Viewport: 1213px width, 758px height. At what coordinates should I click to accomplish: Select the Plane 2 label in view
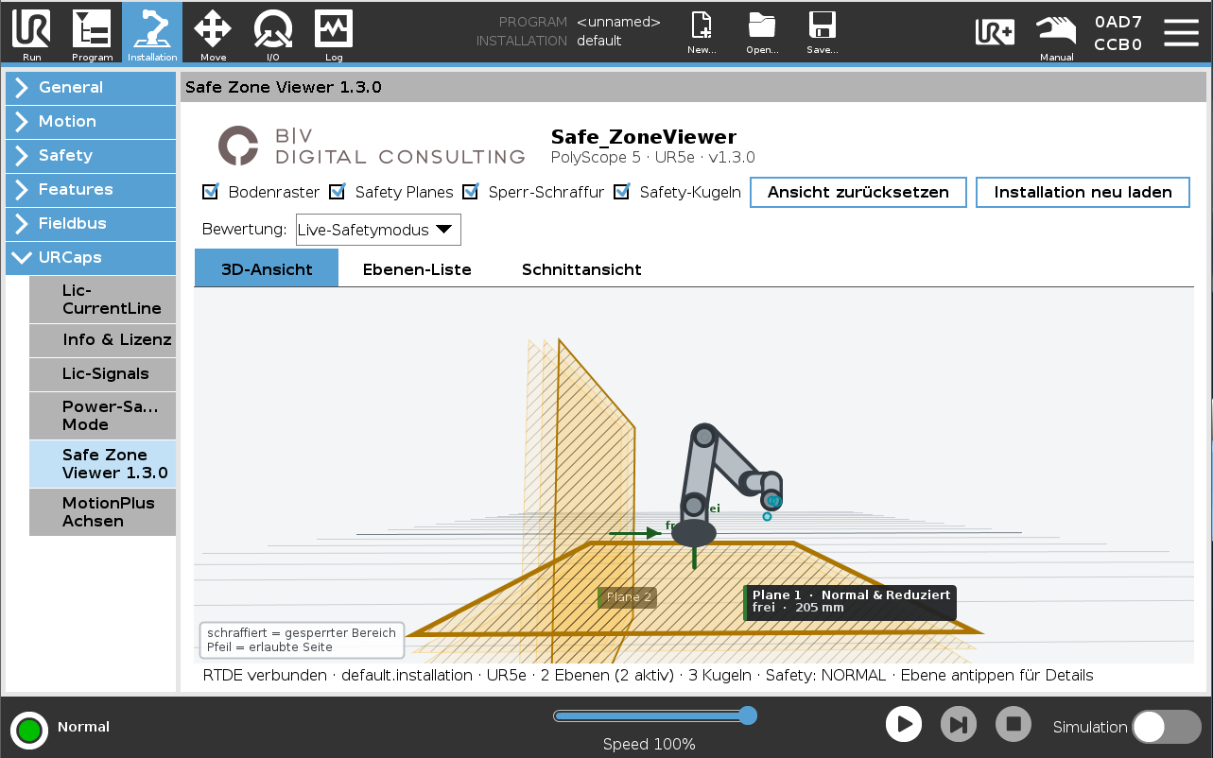[628, 597]
